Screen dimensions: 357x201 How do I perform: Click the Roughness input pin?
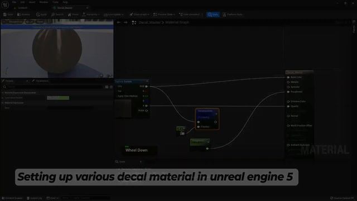pyautogui.click(x=288, y=92)
